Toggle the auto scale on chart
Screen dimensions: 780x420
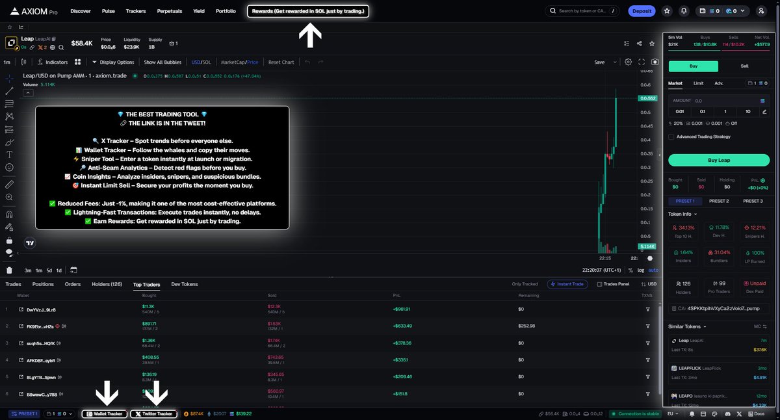[x=653, y=270]
